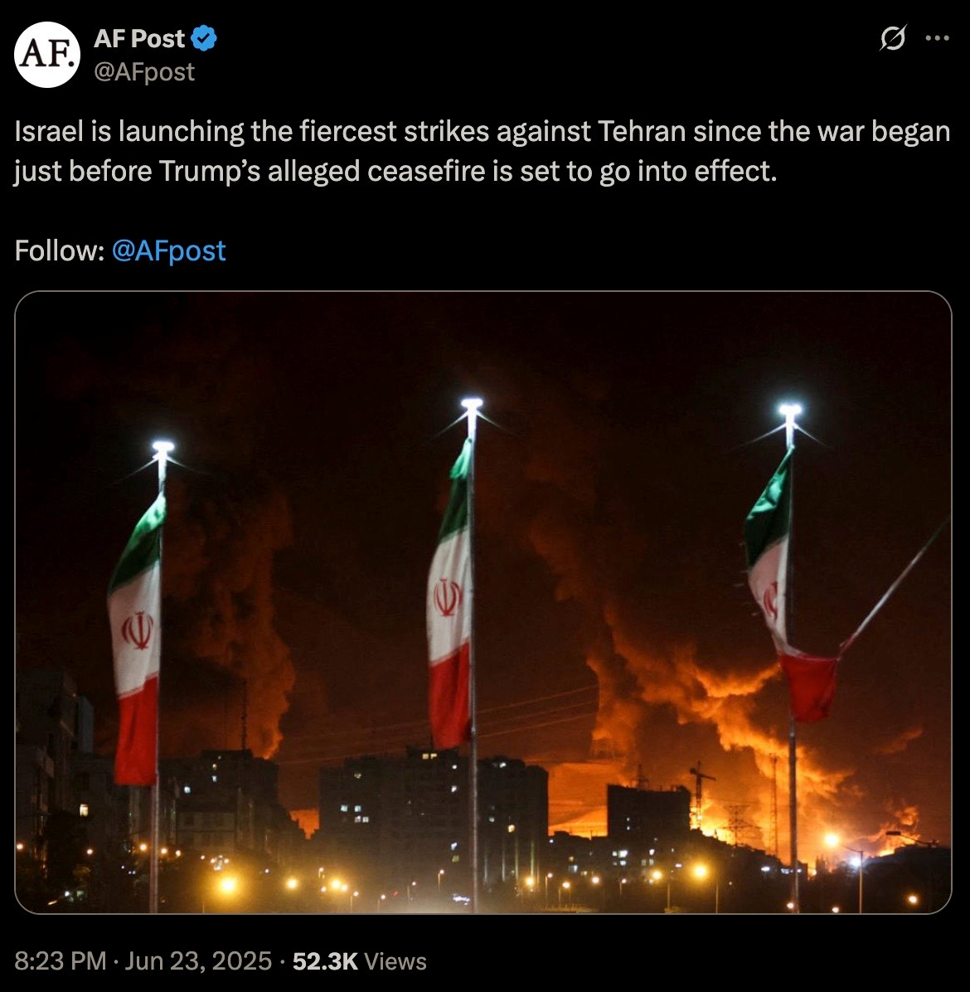The width and height of the screenshot is (970, 992).
Task: Click the Jun 23, 2025 date
Action: (198, 961)
